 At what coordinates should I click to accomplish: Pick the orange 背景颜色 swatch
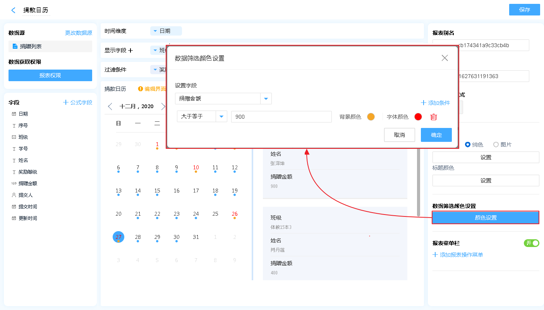point(371,117)
